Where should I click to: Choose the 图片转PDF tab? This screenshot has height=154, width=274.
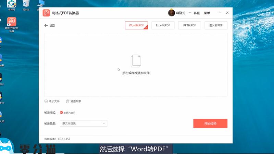coord(216,25)
